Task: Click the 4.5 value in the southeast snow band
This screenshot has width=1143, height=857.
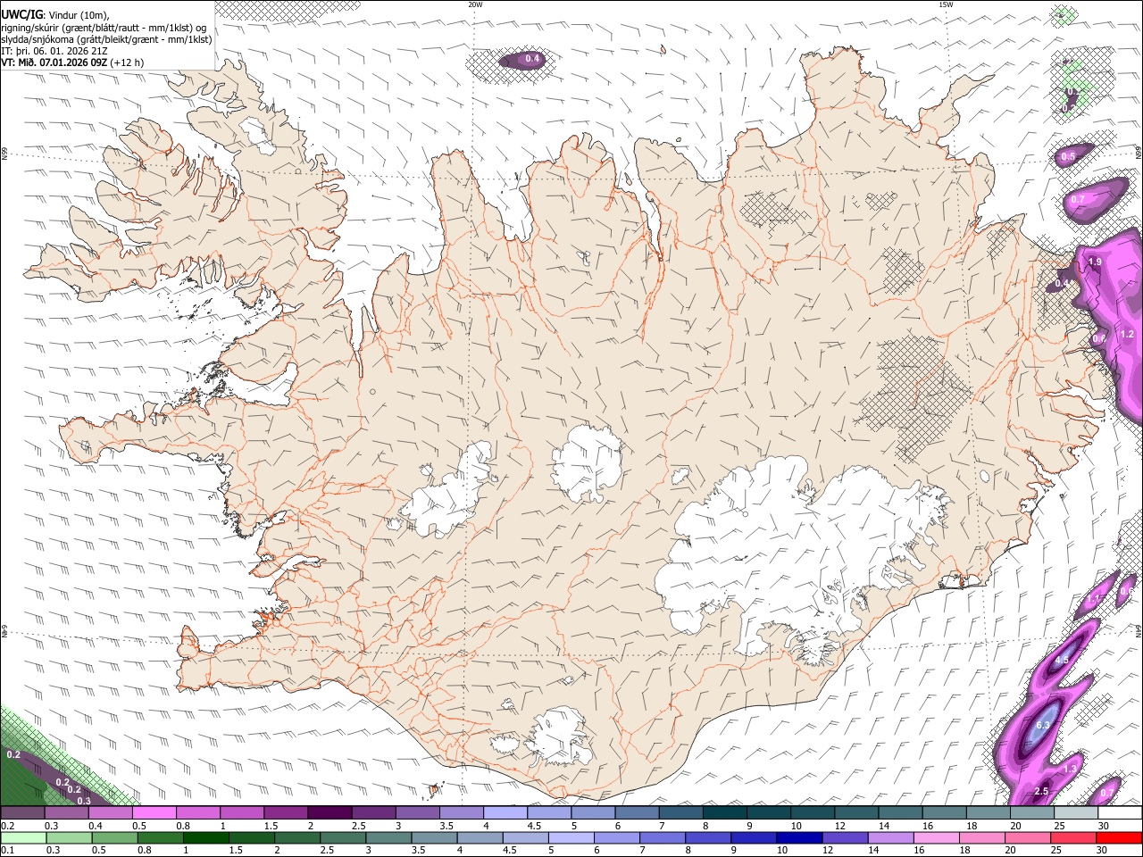Action: (1062, 660)
